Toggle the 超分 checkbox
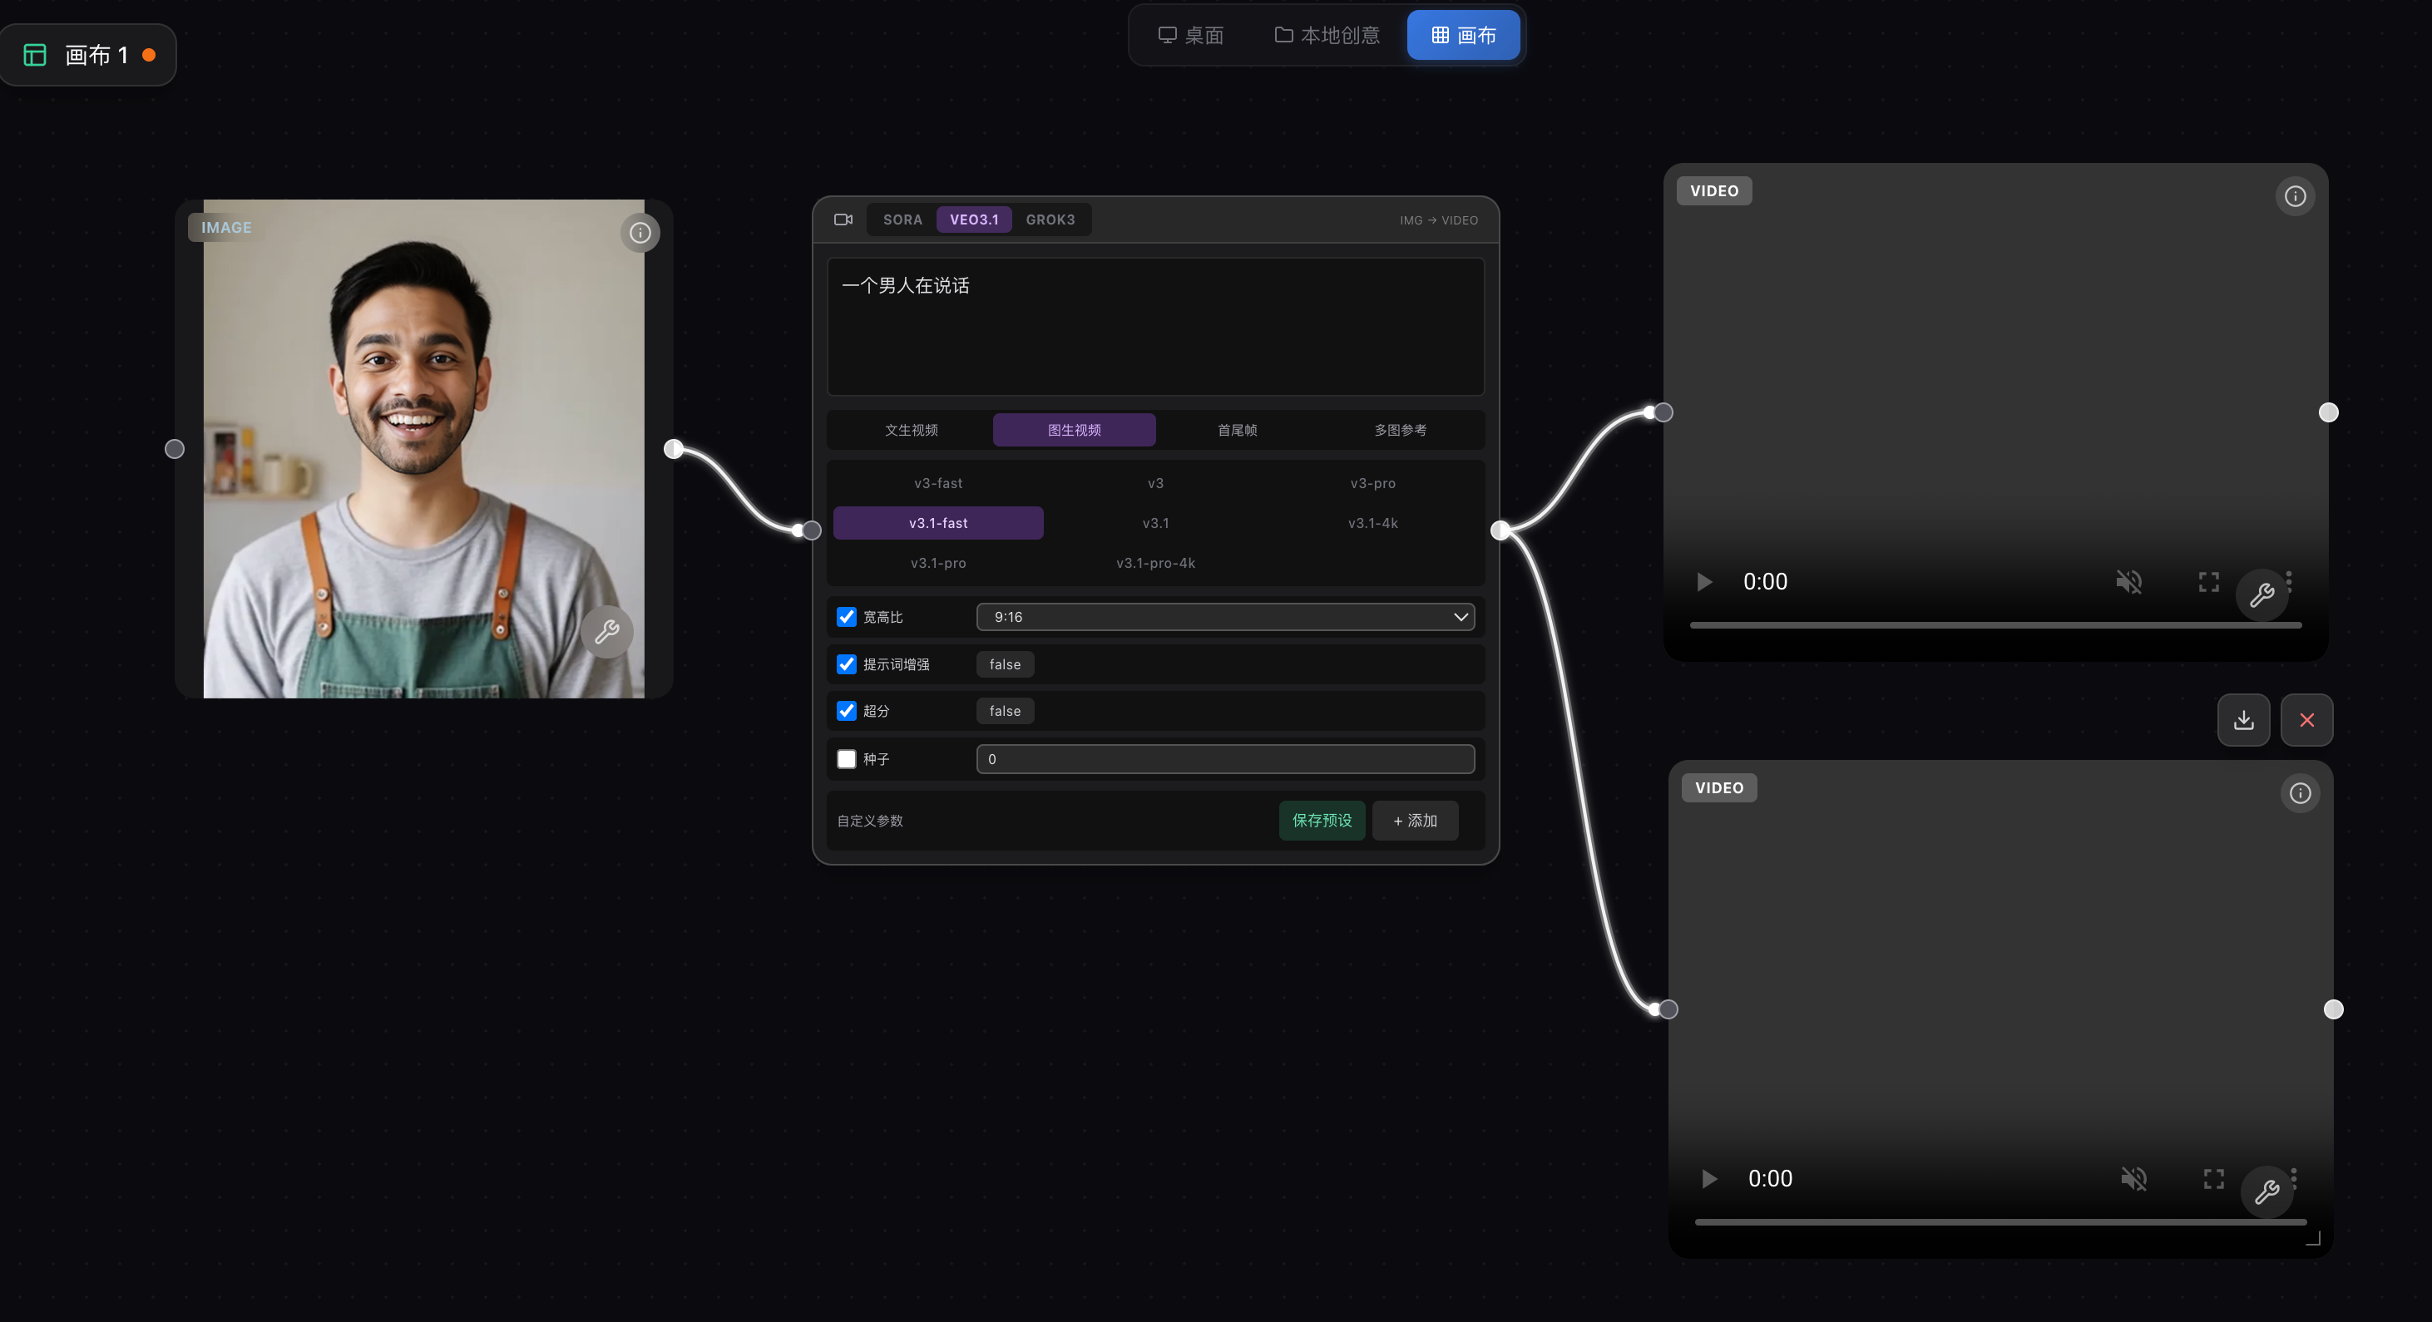This screenshot has height=1322, width=2432. pos(846,711)
